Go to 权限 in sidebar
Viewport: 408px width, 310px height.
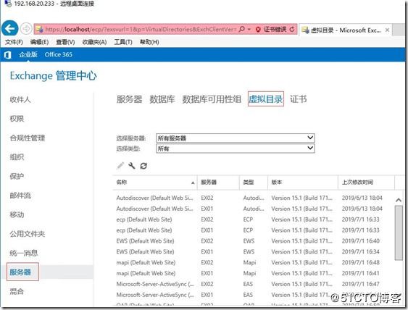(17, 119)
